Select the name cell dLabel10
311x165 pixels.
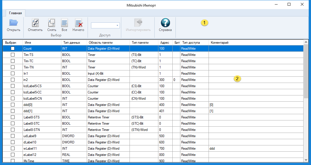[42, 142]
